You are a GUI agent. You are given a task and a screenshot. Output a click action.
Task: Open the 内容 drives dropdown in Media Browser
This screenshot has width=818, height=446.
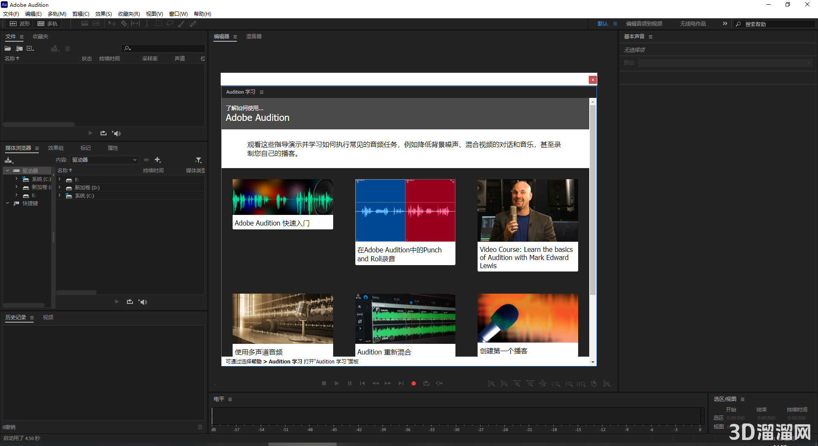click(104, 160)
